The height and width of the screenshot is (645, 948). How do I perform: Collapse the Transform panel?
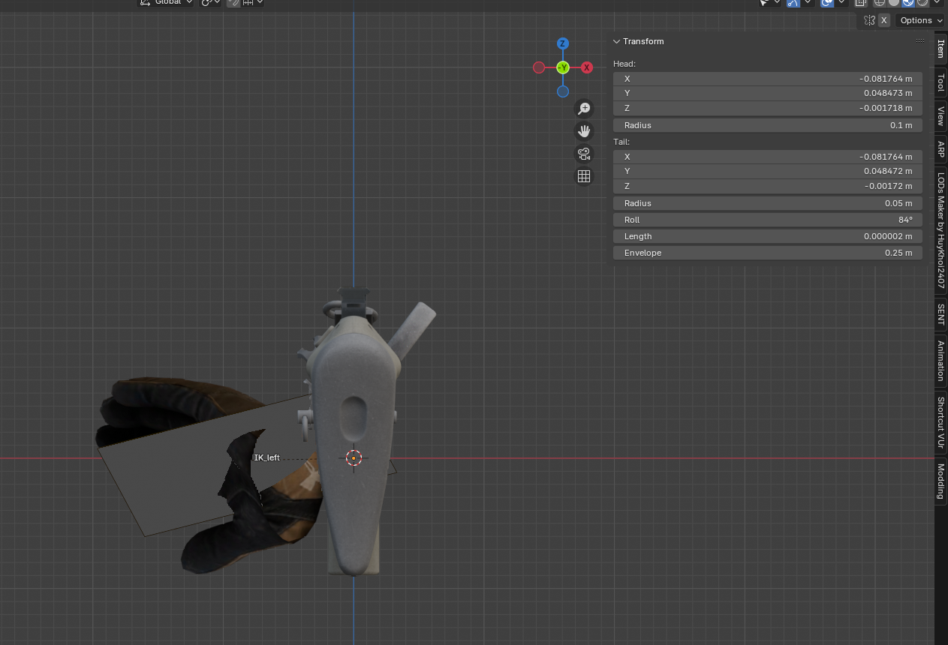click(617, 41)
